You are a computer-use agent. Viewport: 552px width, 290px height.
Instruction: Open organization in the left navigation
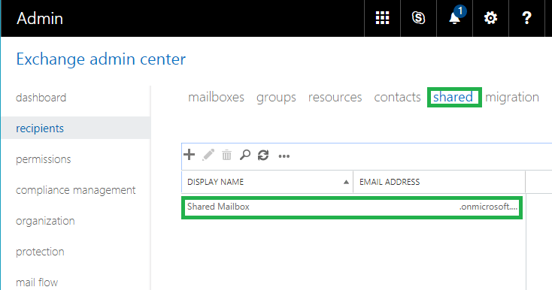click(45, 221)
